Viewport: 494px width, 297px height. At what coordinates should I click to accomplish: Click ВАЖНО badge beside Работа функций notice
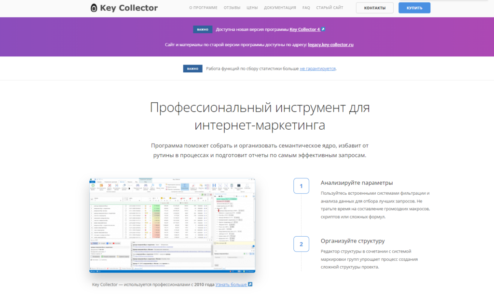192,68
